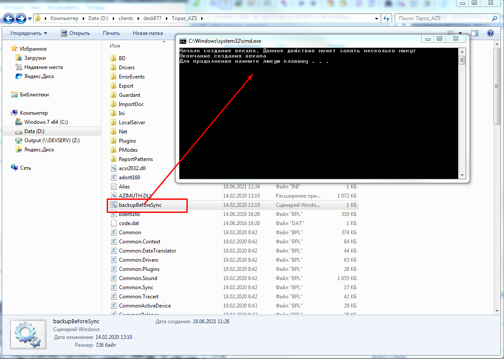Screen dimensions: 504x359
Task: Select the PModes folder
Action: coord(128,150)
